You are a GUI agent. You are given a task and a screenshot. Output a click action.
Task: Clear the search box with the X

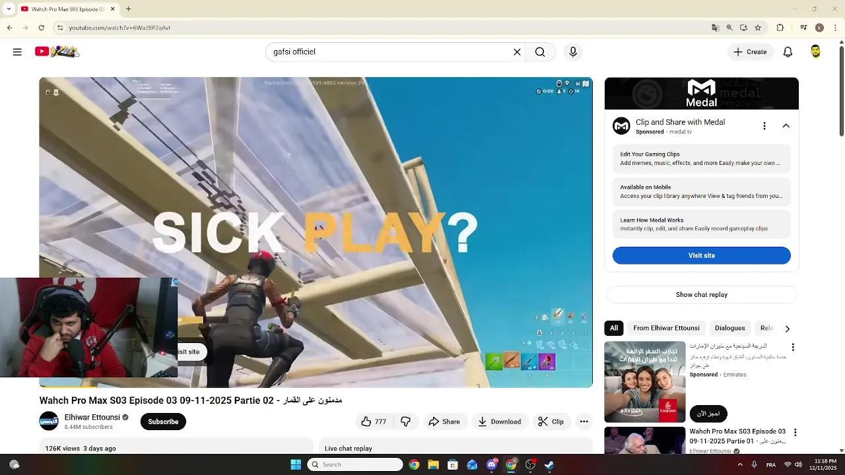point(517,52)
